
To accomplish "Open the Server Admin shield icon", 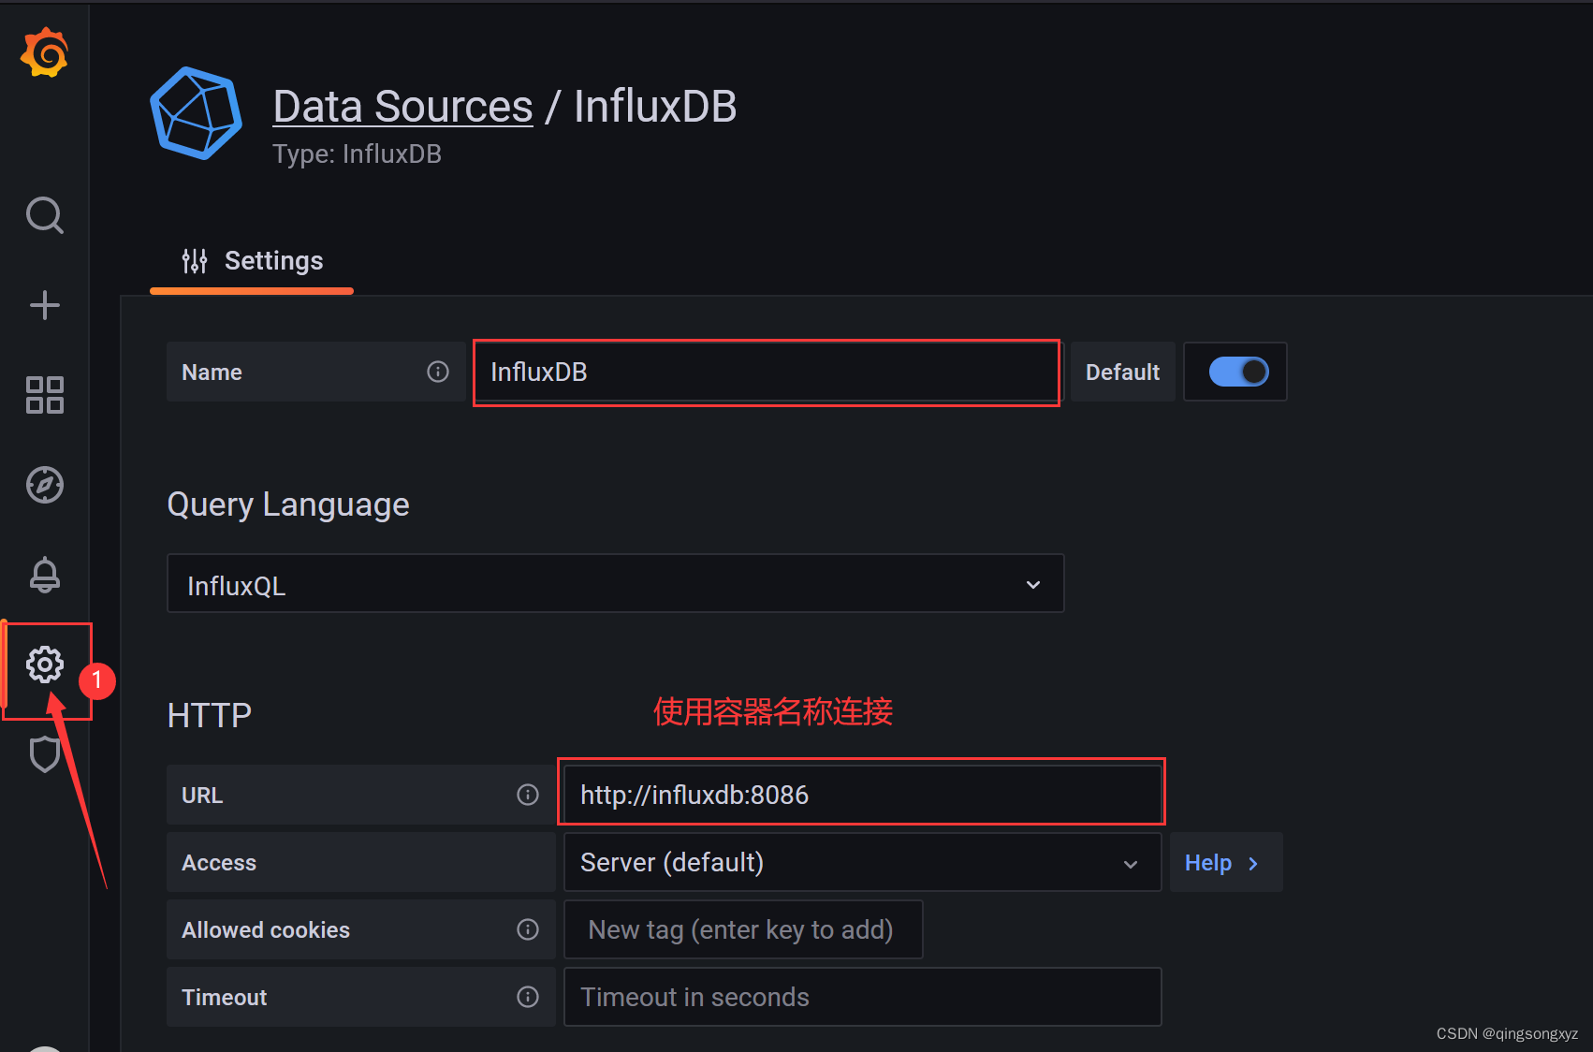I will pyautogui.click(x=44, y=754).
